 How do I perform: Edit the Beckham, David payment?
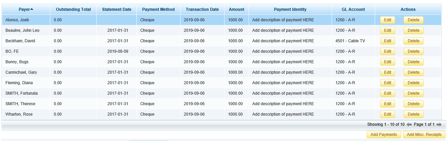(388, 41)
